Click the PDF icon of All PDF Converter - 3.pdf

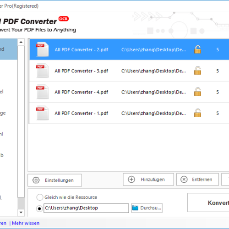point(43,71)
